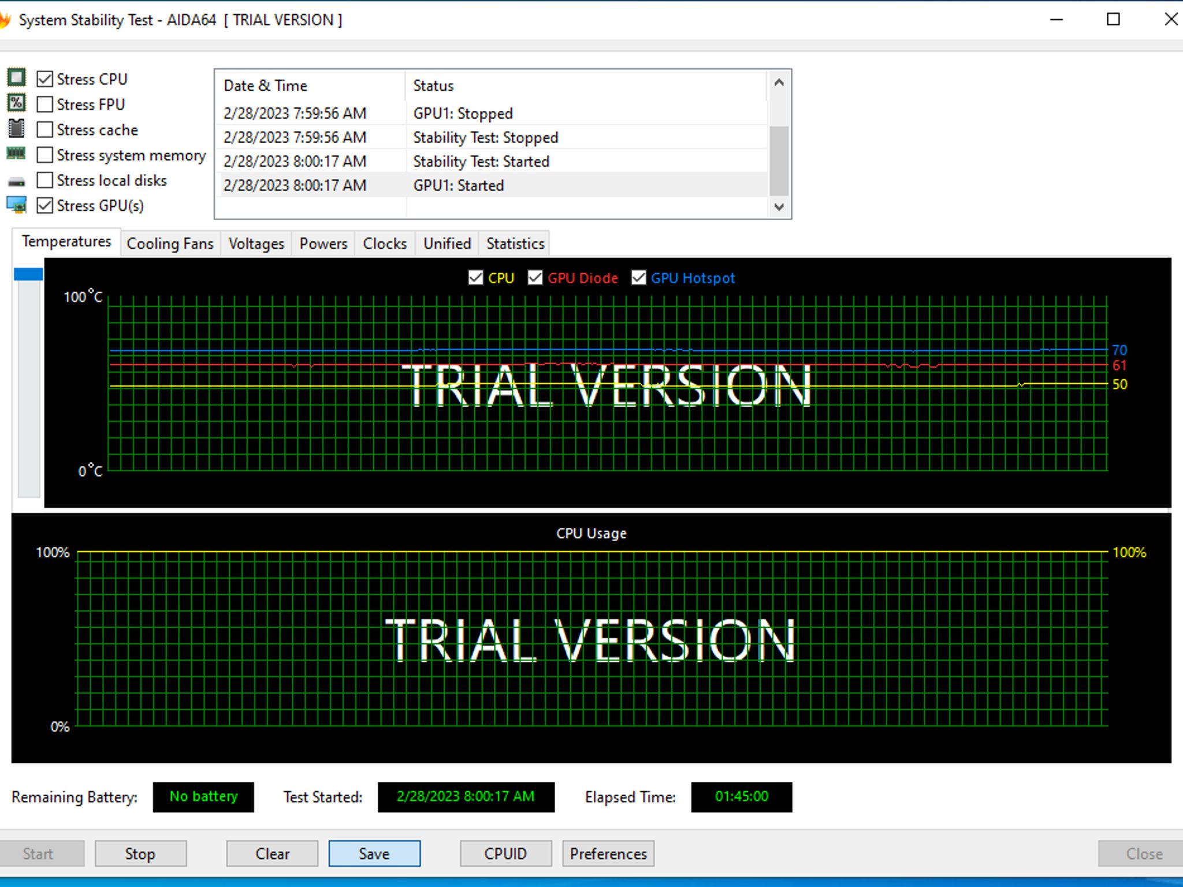Open the Powers tab

(x=323, y=244)
